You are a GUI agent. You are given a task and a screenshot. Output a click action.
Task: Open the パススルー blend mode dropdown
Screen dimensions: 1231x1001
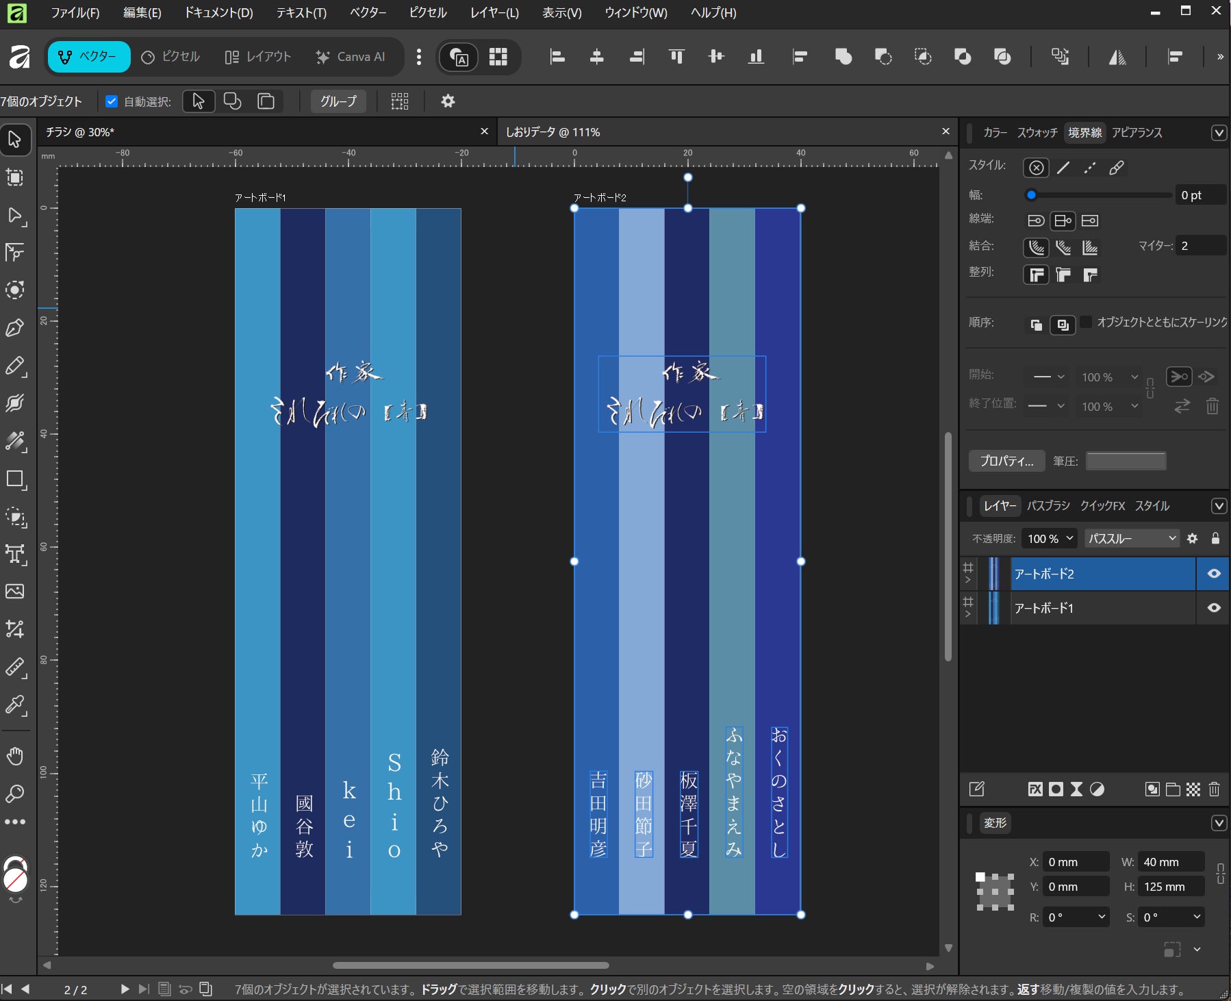1131,539
